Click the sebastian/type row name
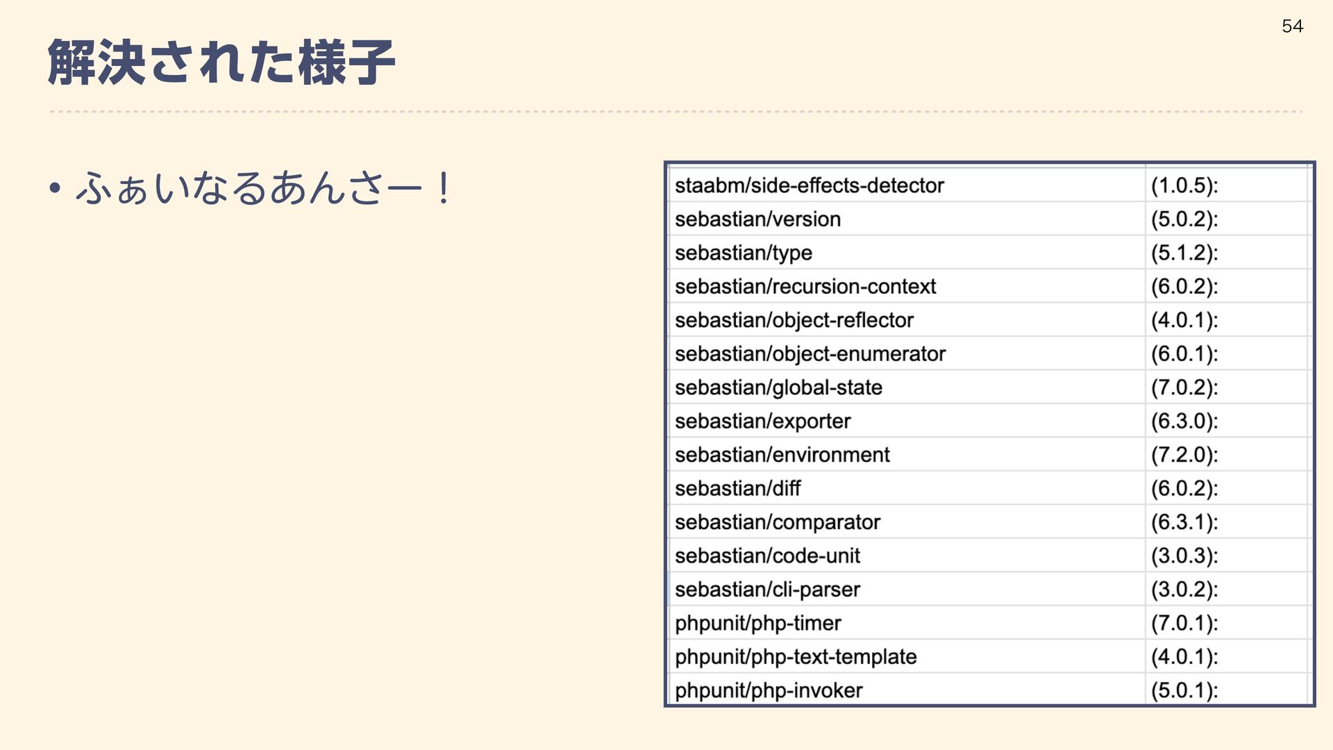This screenshot has height=750, width=1333. [743, 253]
